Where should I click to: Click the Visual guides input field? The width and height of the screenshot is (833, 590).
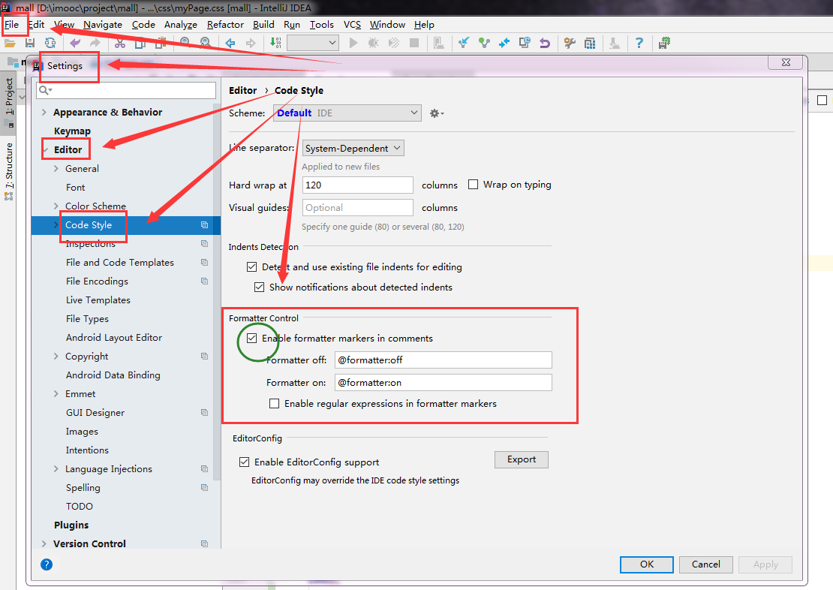(357, 207)
